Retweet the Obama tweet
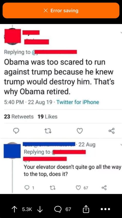Screen dimensions: 122x218 [x=48, y=131]
